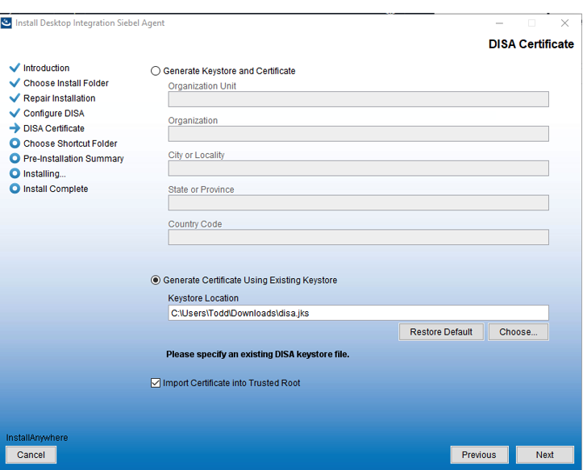Click the Choose Shortcut Folder step label

point(70,143)
